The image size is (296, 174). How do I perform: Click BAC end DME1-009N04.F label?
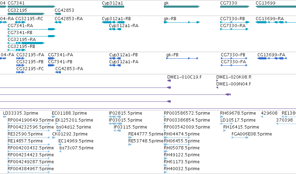point(234,84)
